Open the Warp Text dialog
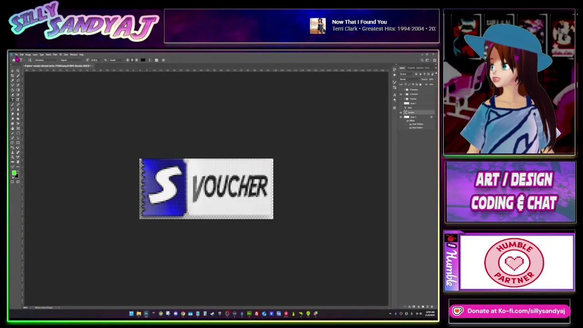 click(x=150, y=60)
